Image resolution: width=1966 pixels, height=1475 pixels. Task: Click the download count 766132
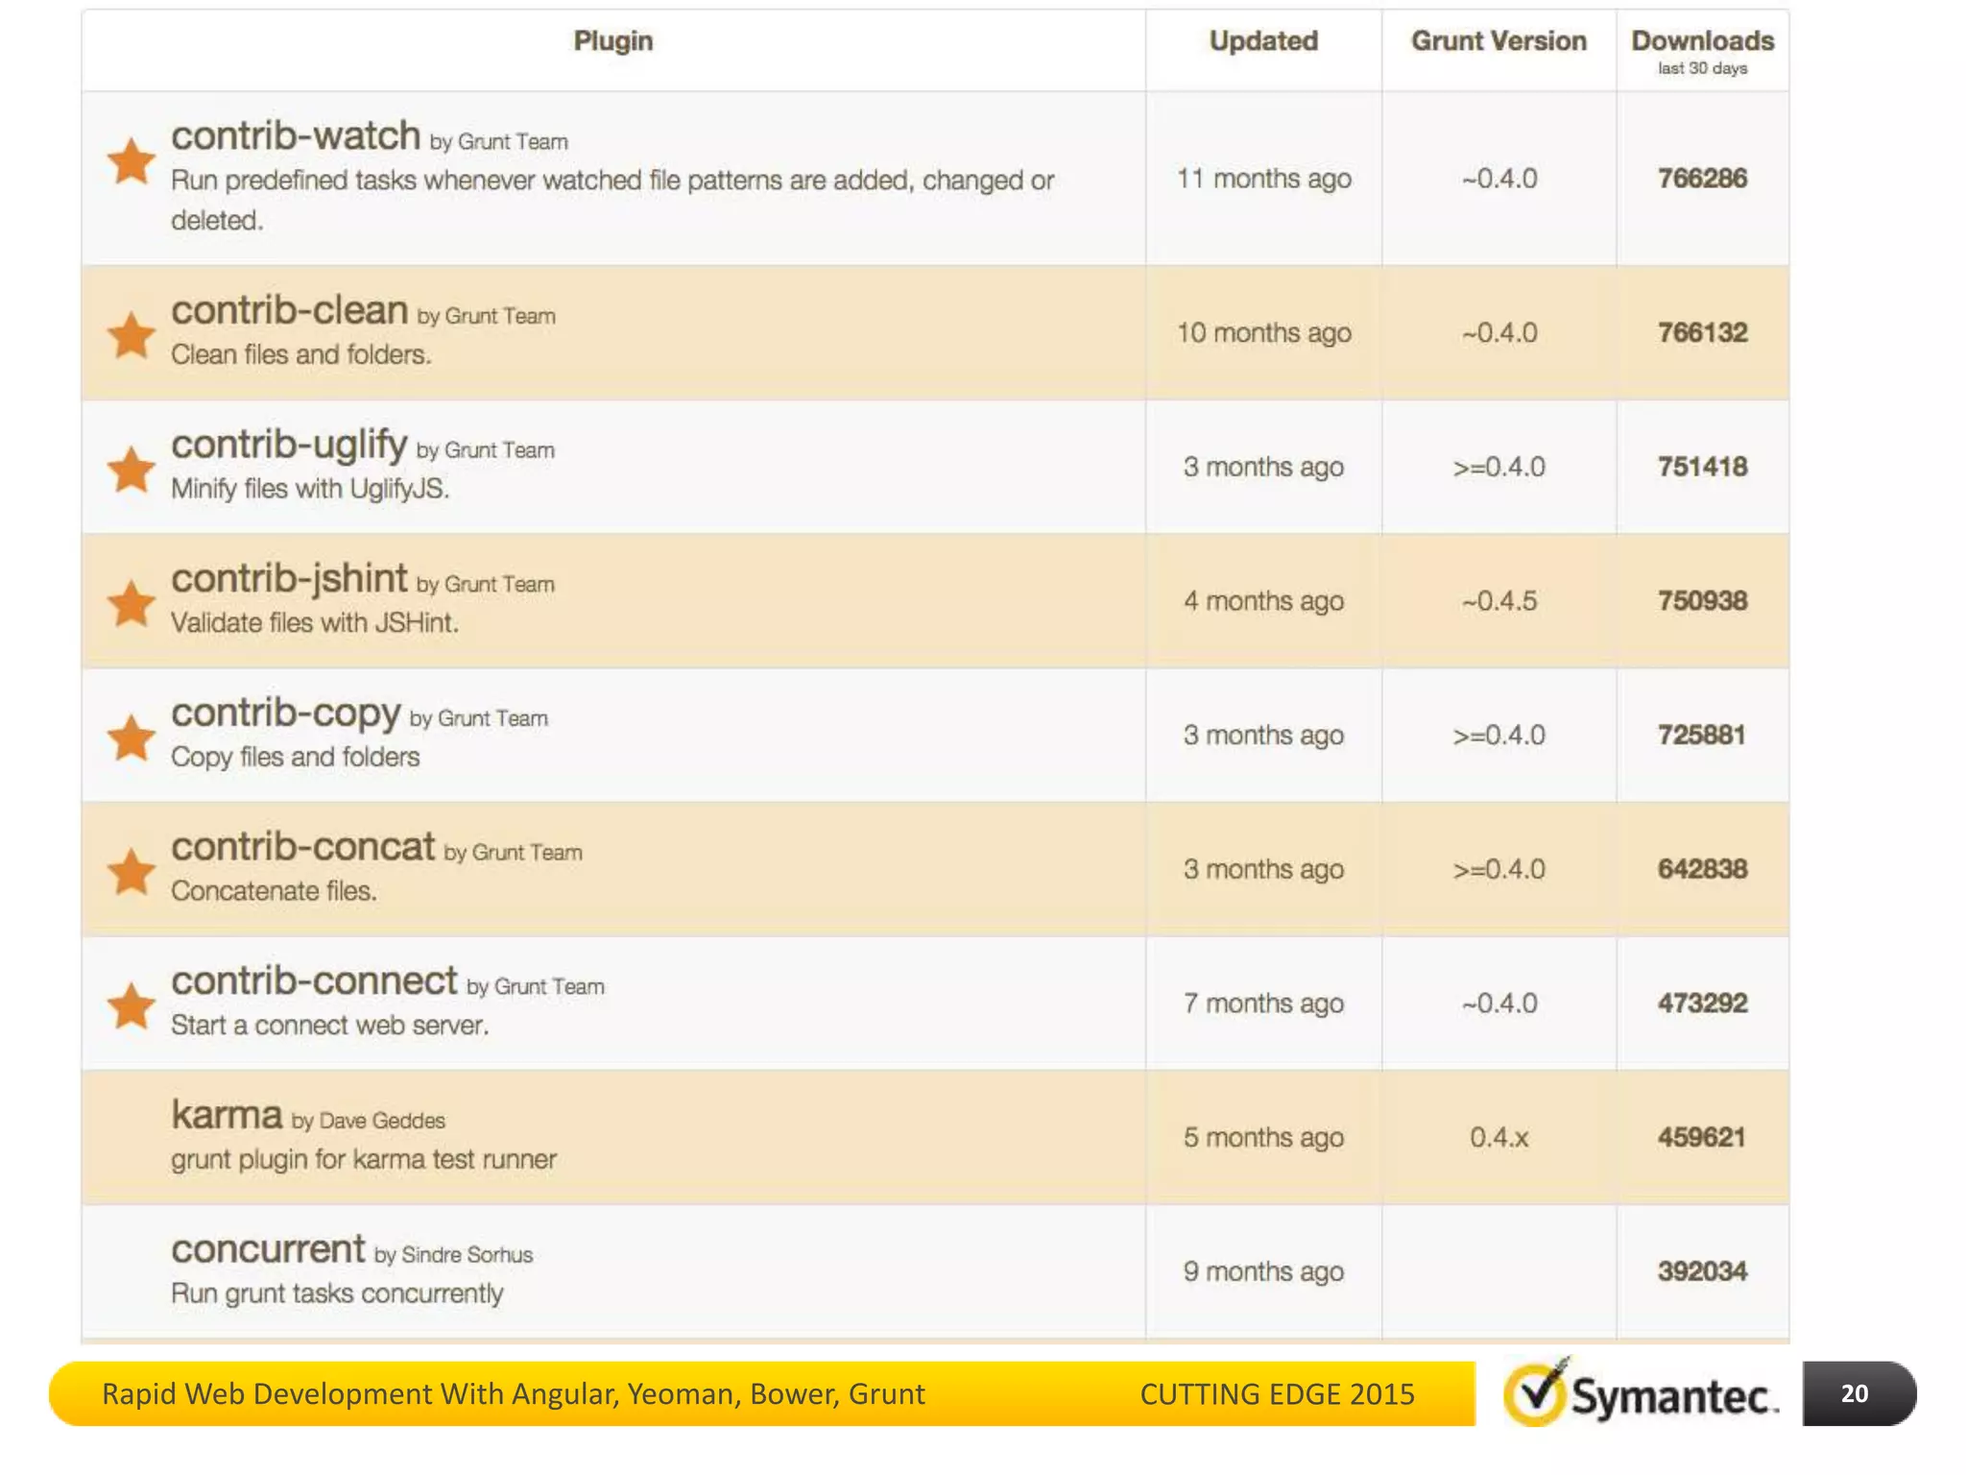(1702, 333)
